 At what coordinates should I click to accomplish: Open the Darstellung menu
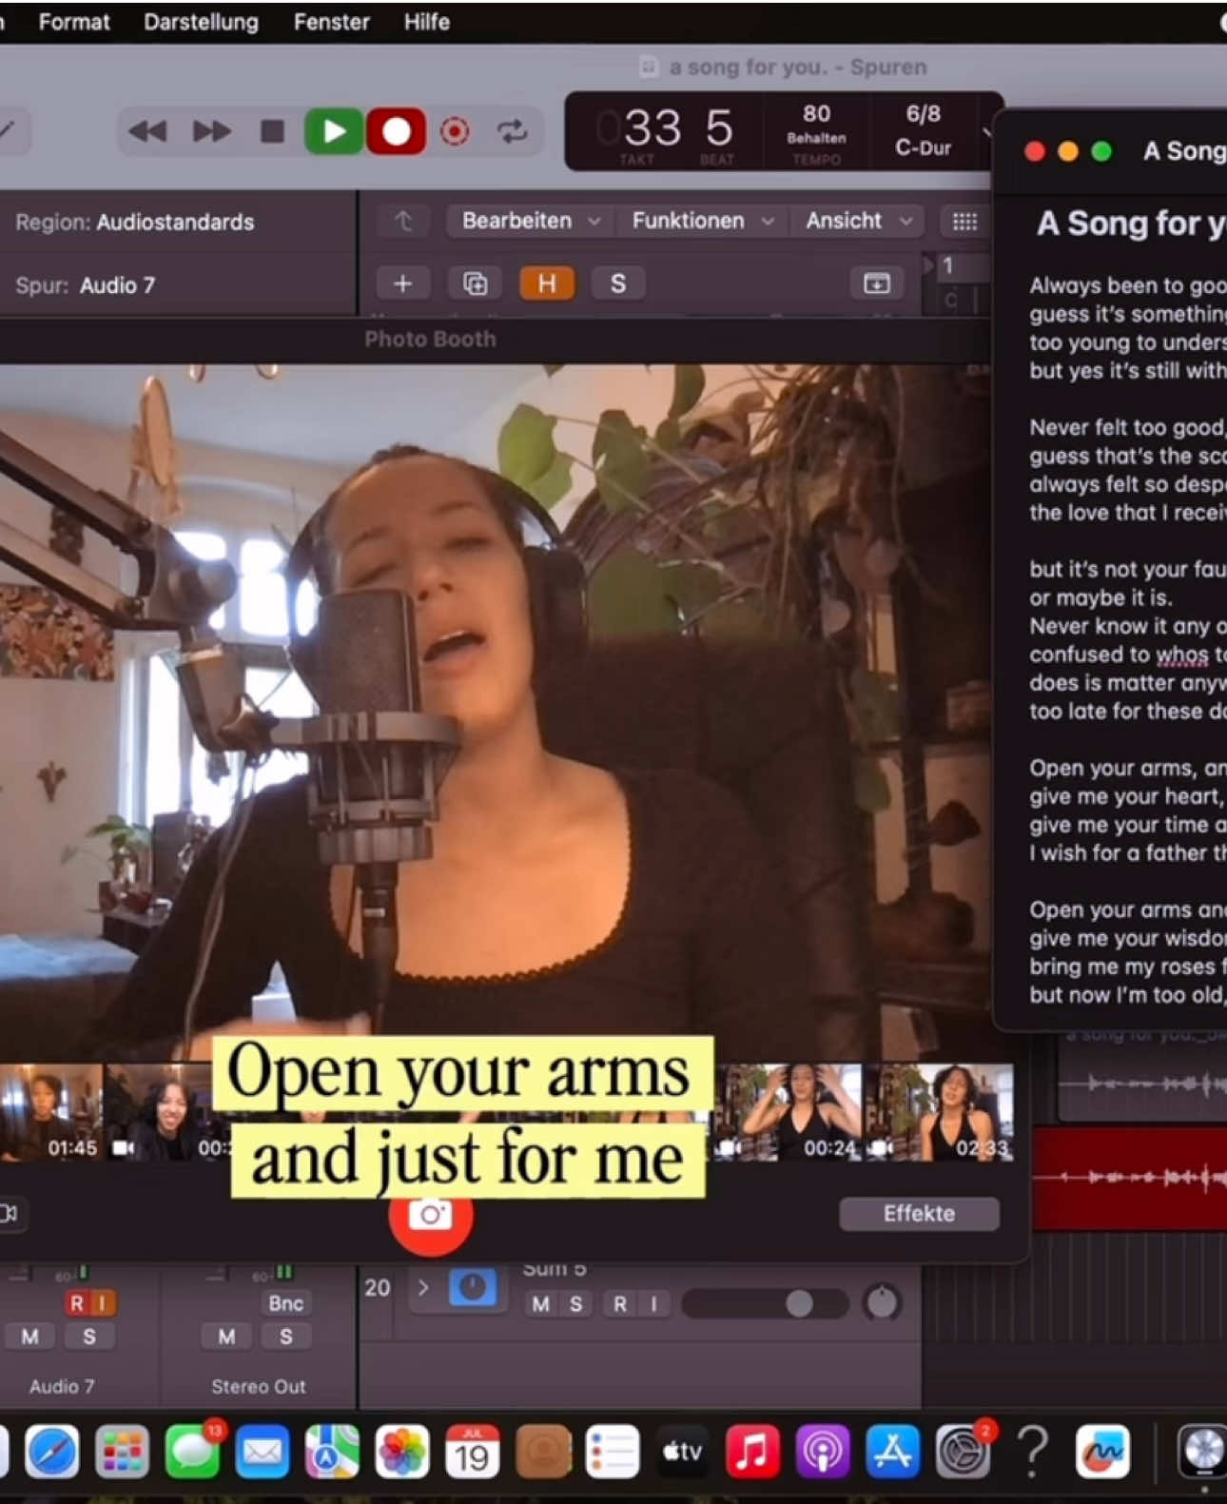[x=201, y=22]
